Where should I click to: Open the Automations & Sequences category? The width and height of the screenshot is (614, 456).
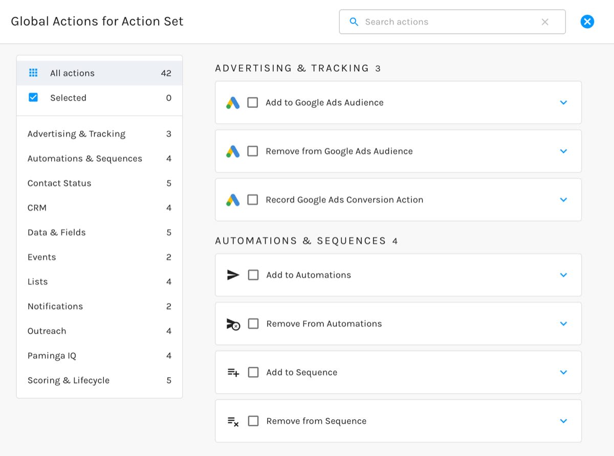click(100, 158)
